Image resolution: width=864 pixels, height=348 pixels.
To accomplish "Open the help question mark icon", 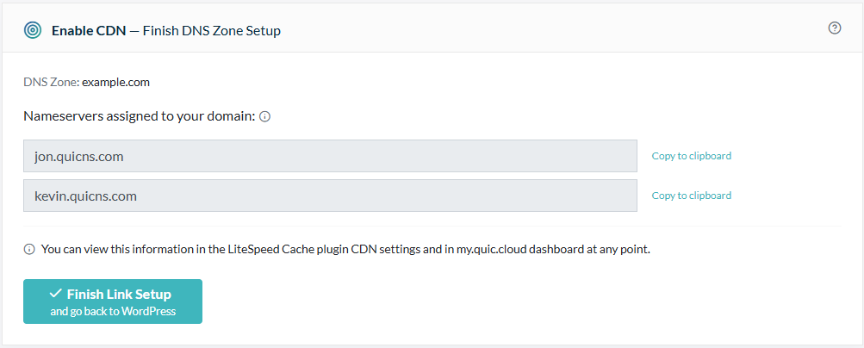I will click(834, 28).
